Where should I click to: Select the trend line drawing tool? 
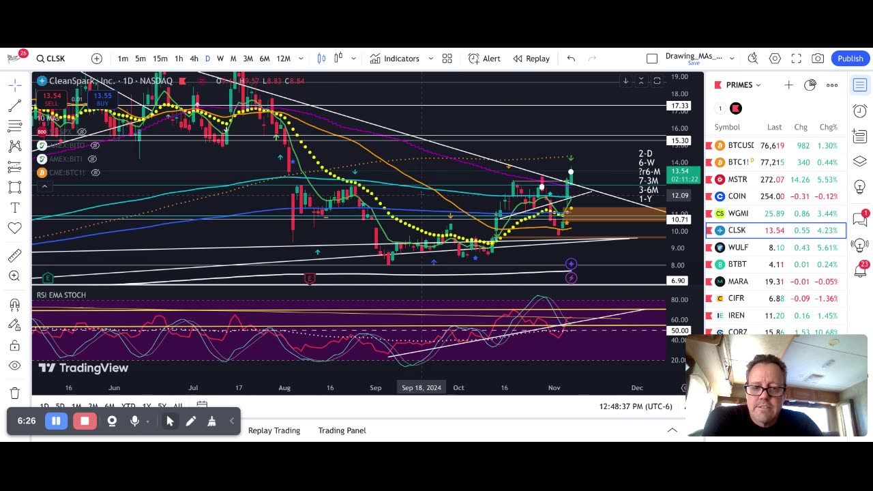(x=14, y=106)
